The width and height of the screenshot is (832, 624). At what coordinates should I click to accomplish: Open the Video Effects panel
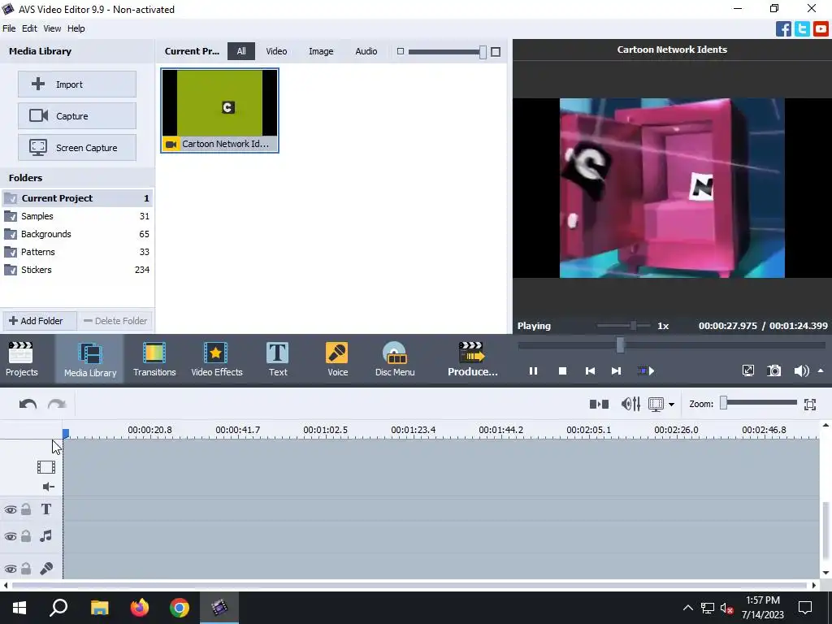[x=216, y=359]
